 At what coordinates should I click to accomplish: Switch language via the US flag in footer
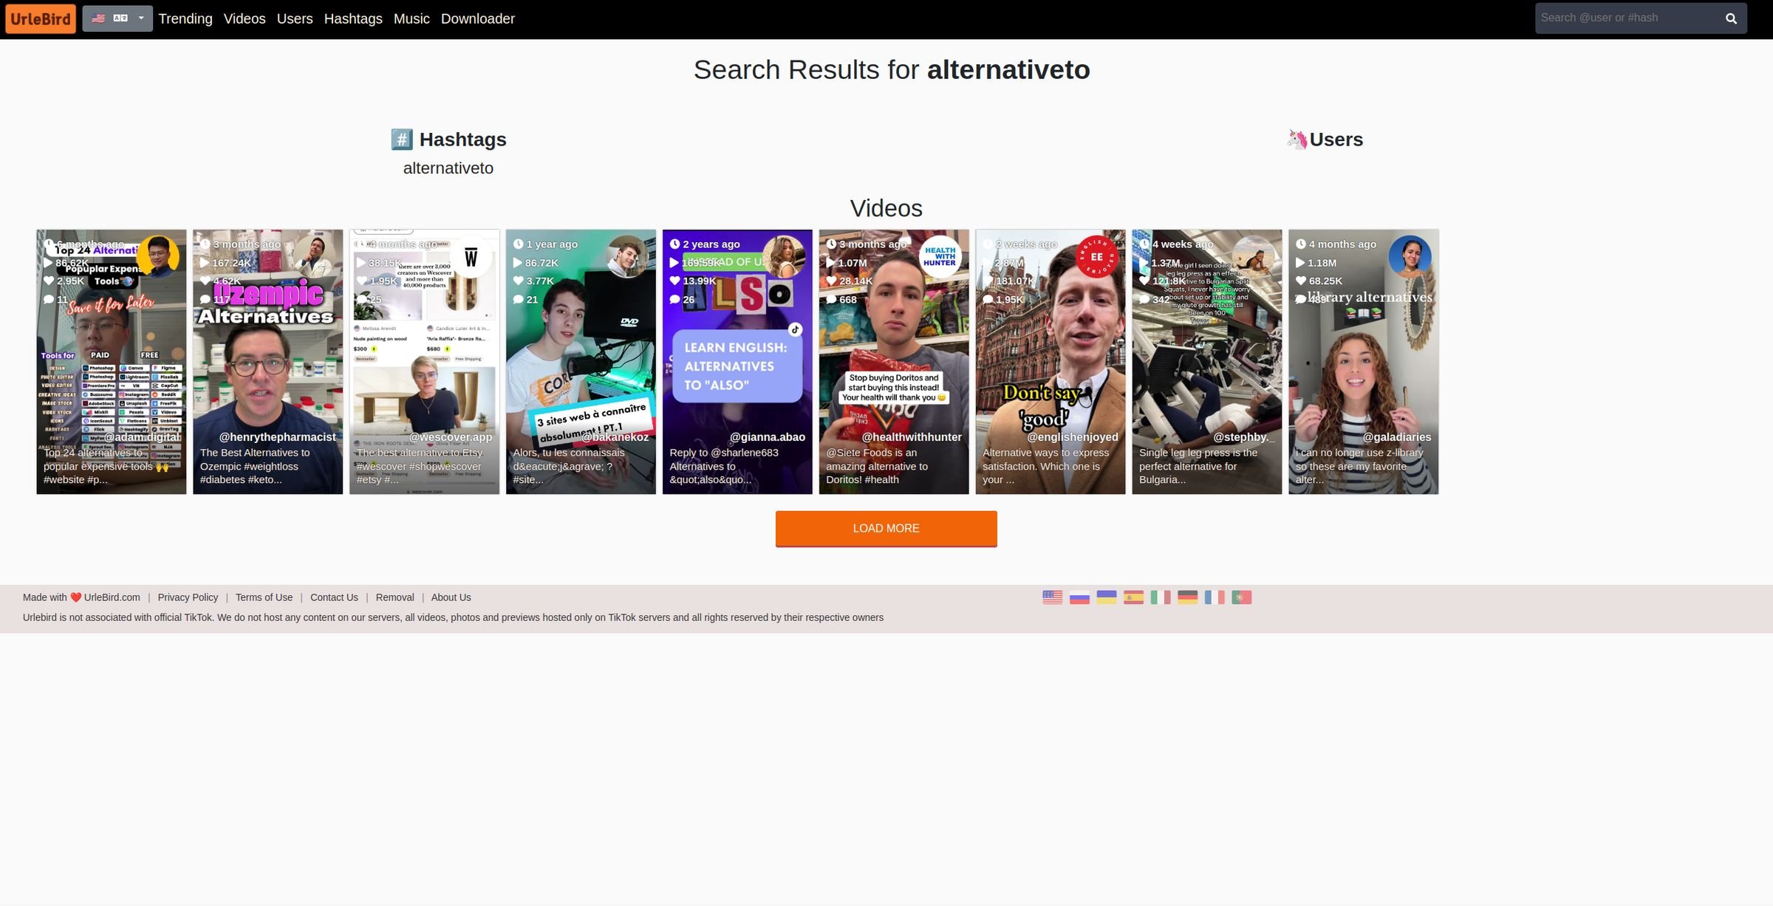pos(1053,597)
